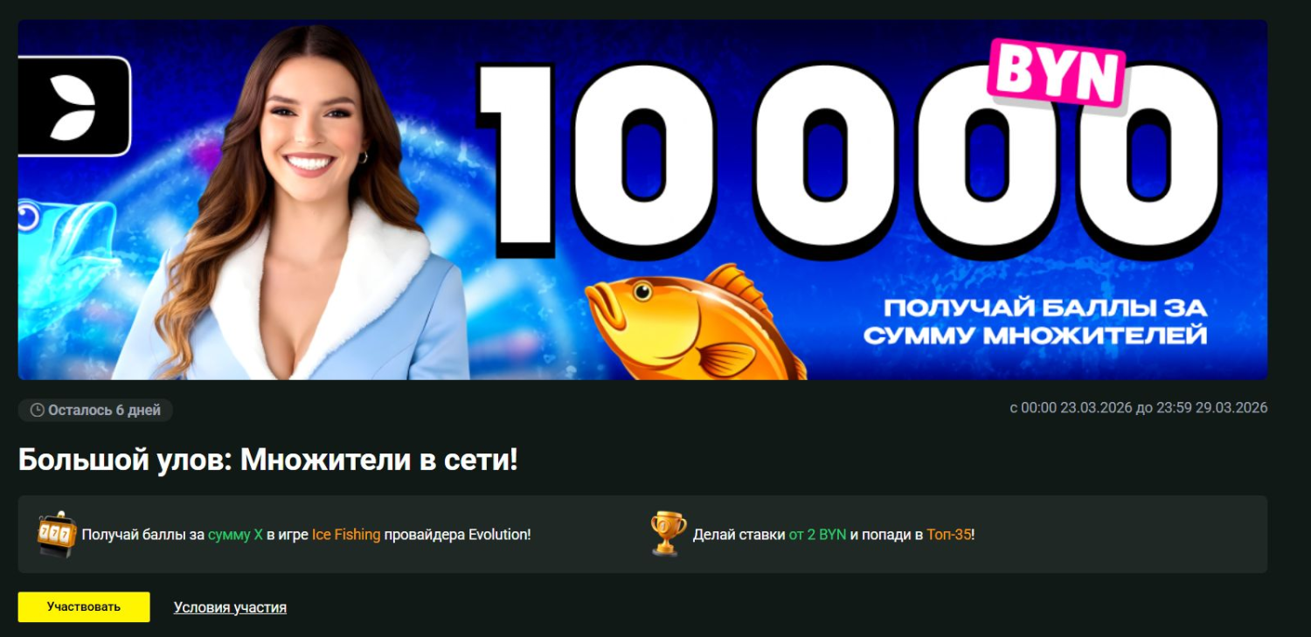Click the 'Большой улов: Множители в сети!' heading
Screen dimensions: 1311x637
coord(268,460)
